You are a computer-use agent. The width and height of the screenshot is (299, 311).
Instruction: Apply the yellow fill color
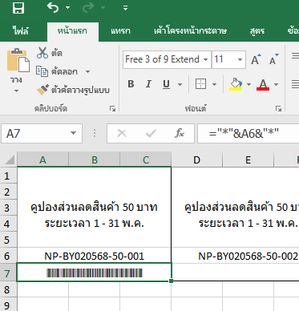point(236,84)
